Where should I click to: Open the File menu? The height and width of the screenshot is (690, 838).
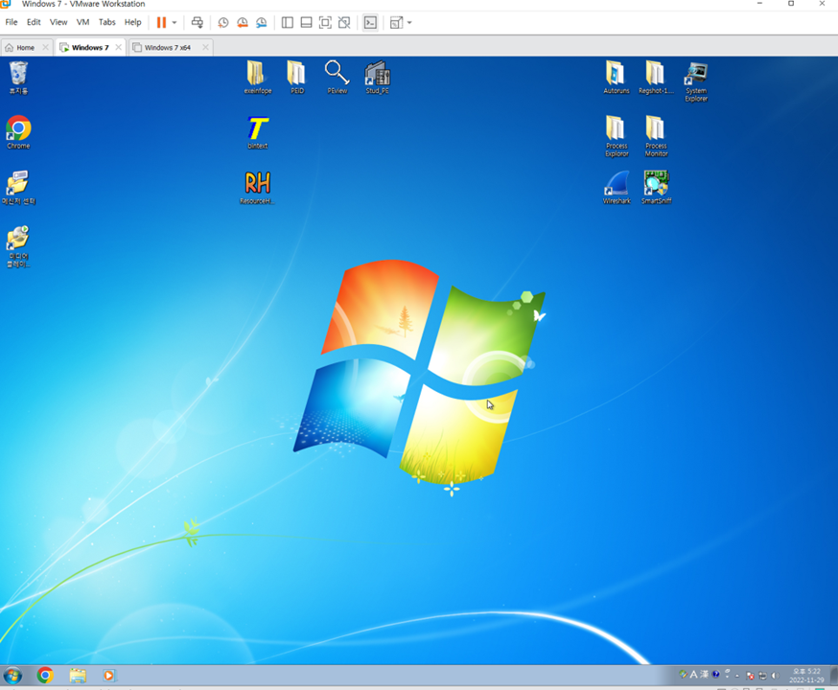pos(12,22)
